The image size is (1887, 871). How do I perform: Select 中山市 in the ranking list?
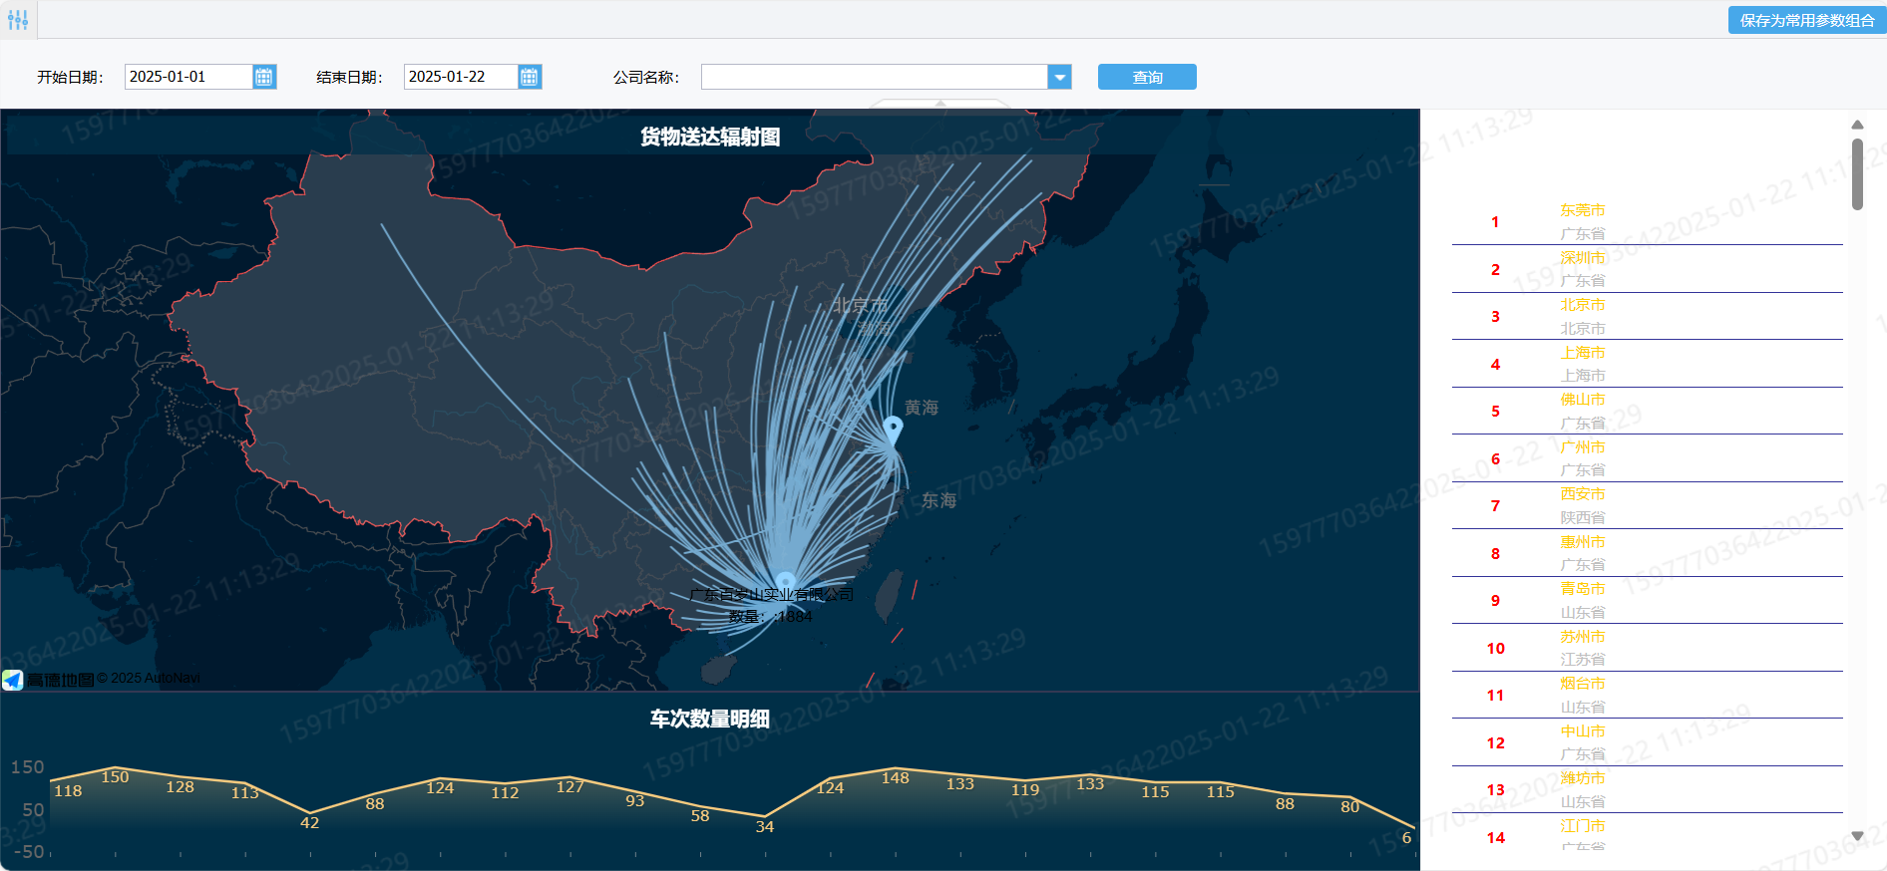[1583, 731]
